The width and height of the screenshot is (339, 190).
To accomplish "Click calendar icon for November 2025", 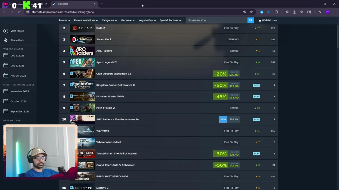I will [x=6, y=91].
